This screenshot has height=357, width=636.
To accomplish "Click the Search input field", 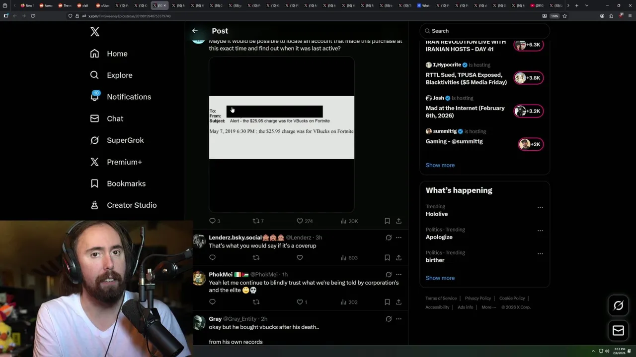I will (x=485, y=31).
